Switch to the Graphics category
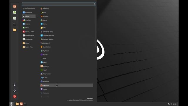 coord(29,20)
